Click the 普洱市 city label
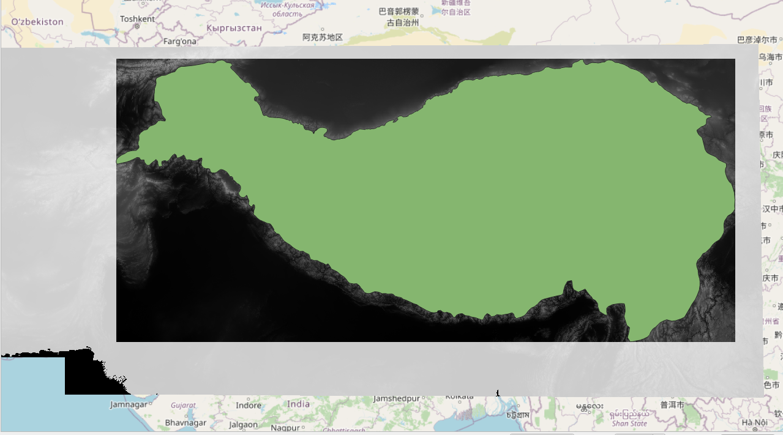This screenshot has width=783, height=435. pos(672,405)
